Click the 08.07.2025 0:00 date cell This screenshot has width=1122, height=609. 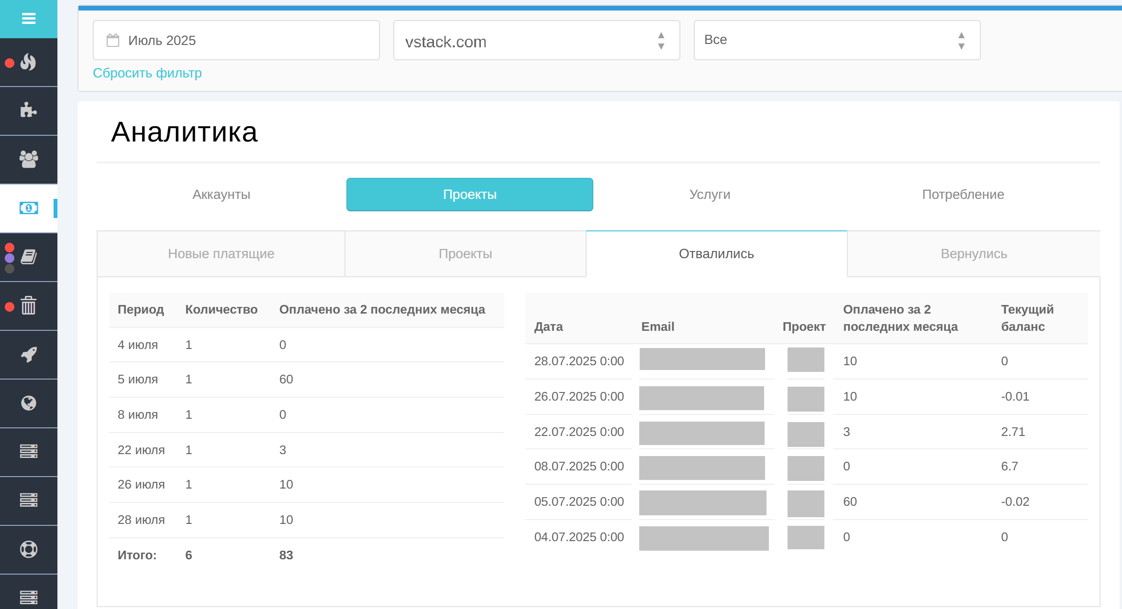(x=579, y=466)
